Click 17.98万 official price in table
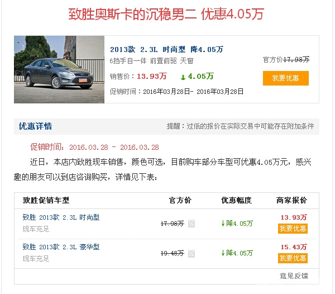335x294 pixels. [172, 224]
